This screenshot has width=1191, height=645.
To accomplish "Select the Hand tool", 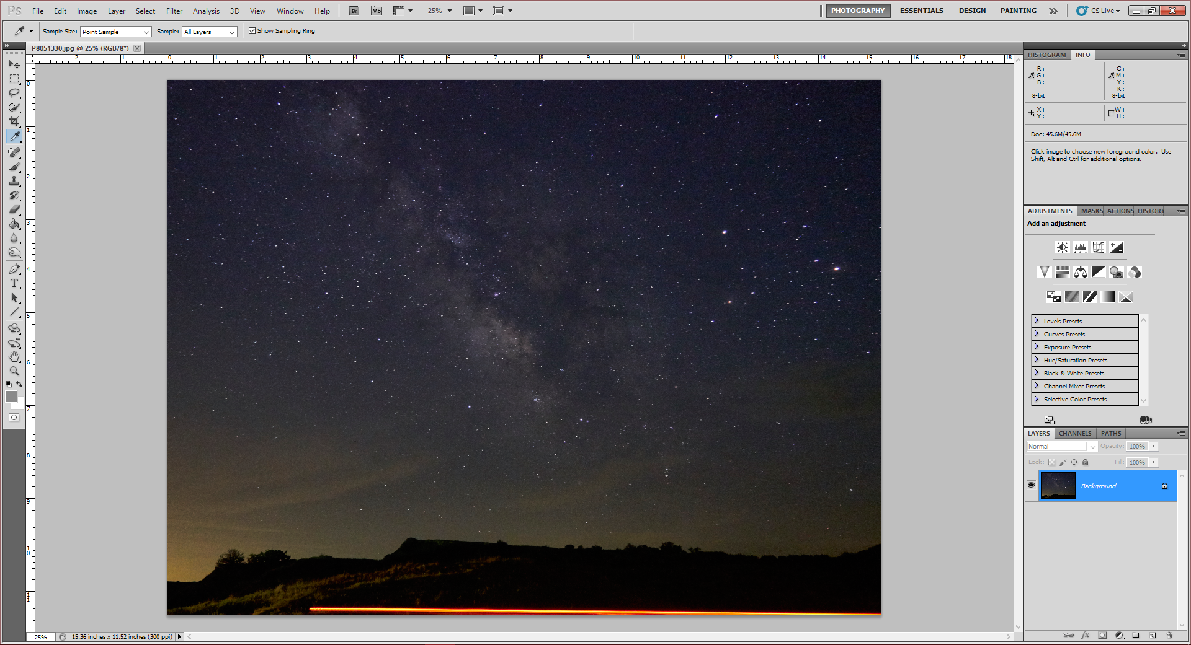I will coord(14,357).
